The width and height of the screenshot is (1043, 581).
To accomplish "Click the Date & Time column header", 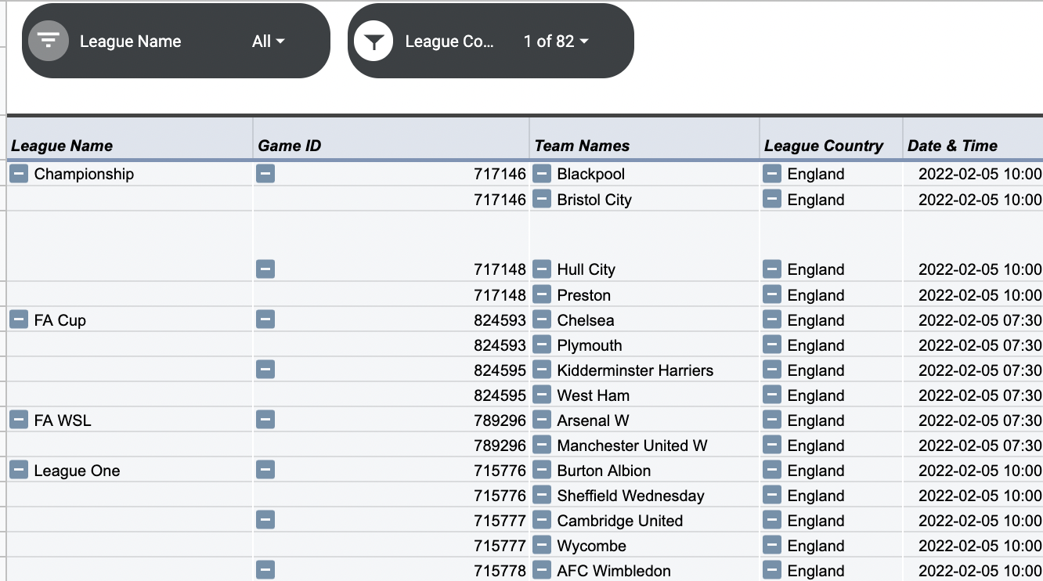I will [973, 145].
